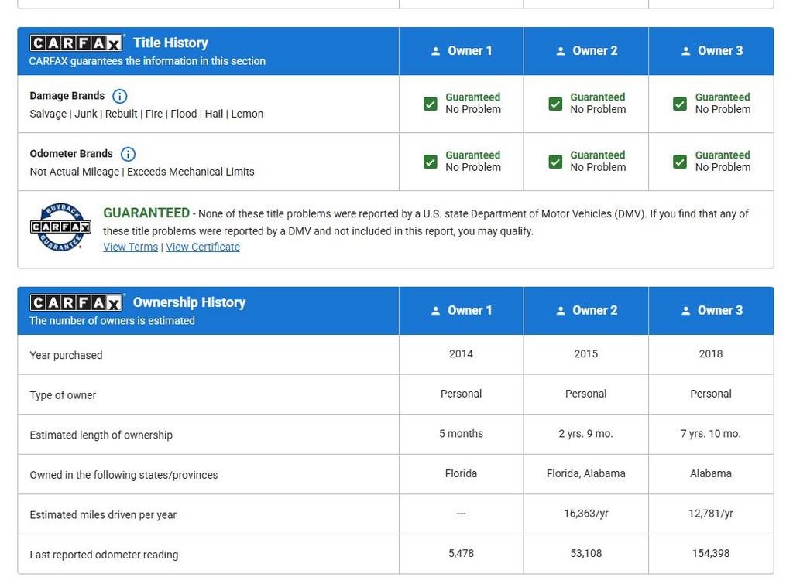Select Owner 1 column header in Ownership History
The height and width of the screenshot is (587, 793).
click(462, 311)
